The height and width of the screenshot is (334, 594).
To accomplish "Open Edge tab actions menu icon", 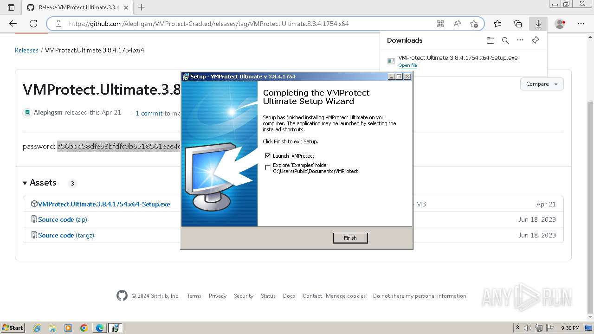I will 11,7.
